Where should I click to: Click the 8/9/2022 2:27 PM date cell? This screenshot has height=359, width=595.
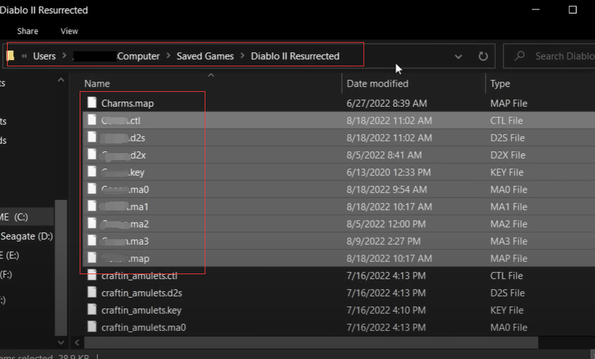click(383, 242)
